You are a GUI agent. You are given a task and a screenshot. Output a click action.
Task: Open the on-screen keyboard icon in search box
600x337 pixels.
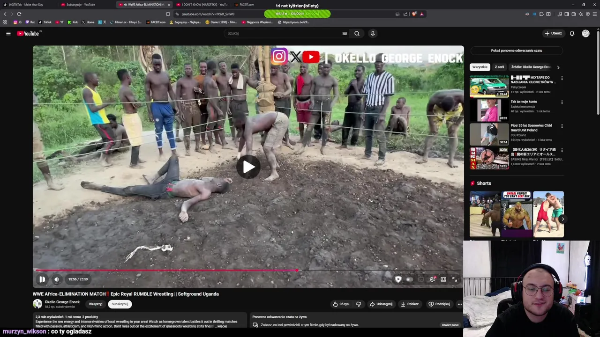pos(345,33)
